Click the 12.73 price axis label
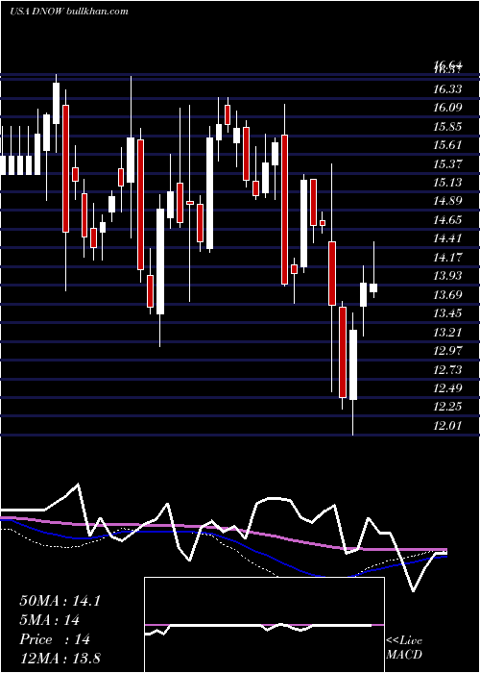Viewport: 480px width, 673px height. pos(448,369)
